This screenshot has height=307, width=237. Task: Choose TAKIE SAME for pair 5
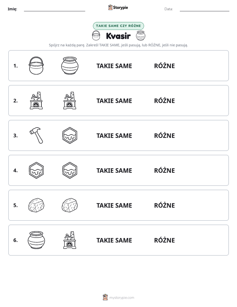114,205
